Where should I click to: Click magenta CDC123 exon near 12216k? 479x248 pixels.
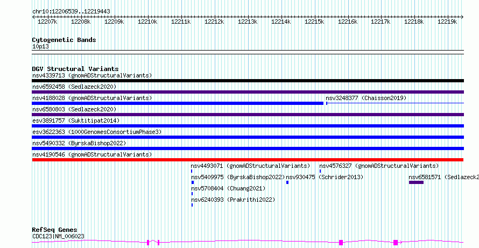(341, 243)
